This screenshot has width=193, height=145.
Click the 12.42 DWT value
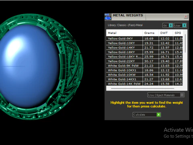[165, 43]
